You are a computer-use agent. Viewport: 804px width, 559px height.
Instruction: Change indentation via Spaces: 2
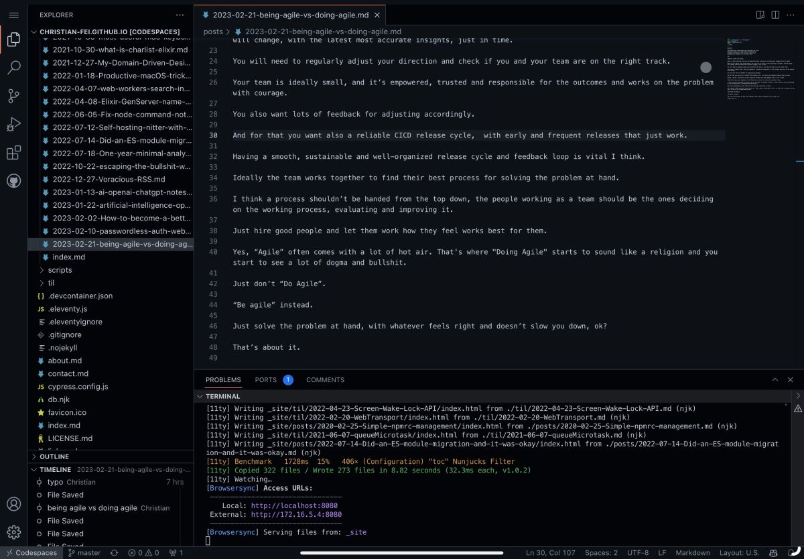pyautogui.click(x=601, y=553)
